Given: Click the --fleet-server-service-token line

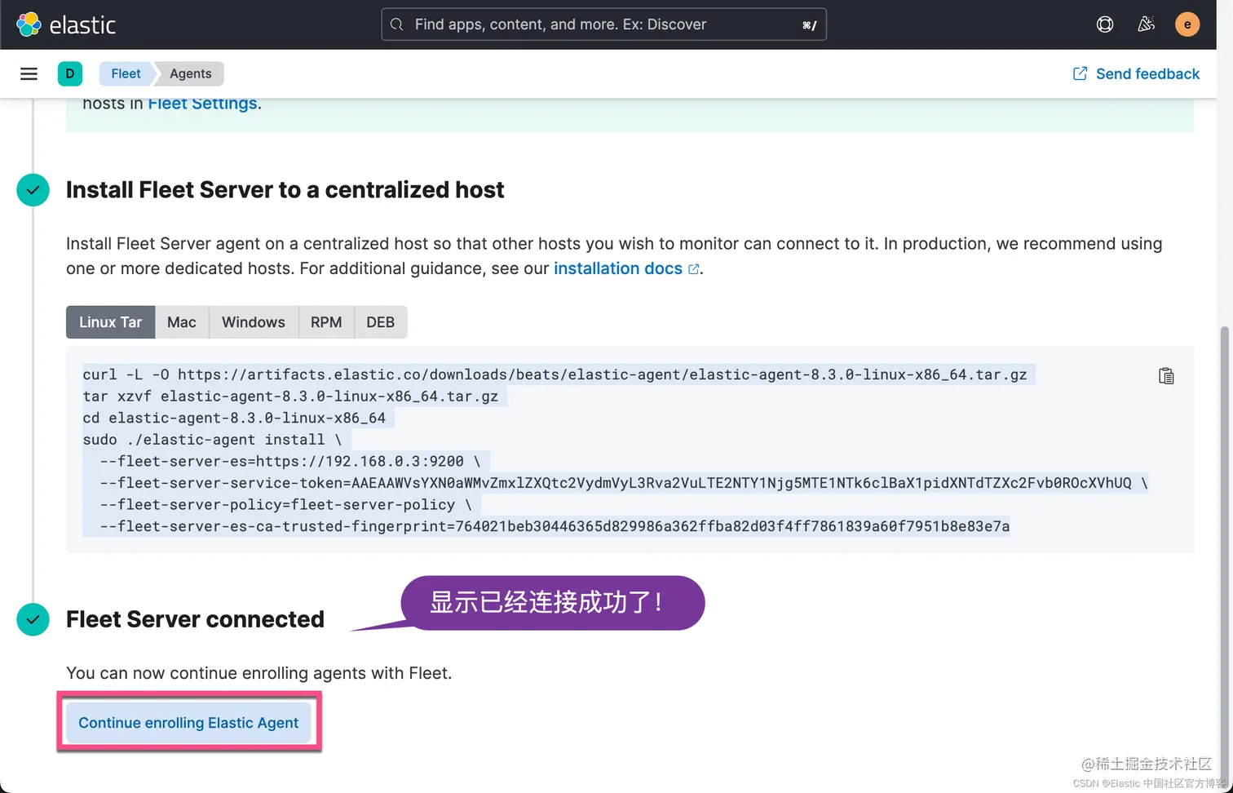Looking at the screenshot, I should [x=624, y=483].
